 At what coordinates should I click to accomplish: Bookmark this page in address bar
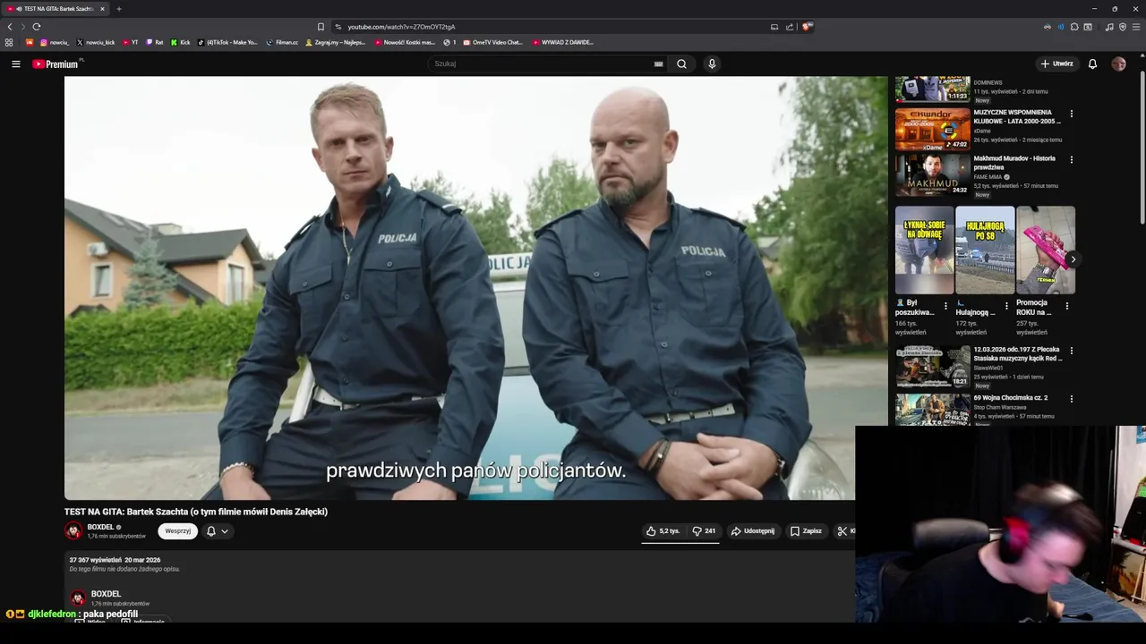tap(321, 27)
